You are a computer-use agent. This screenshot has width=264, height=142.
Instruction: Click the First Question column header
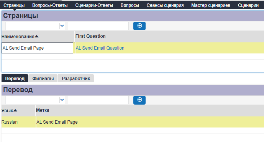coord(90,36)
